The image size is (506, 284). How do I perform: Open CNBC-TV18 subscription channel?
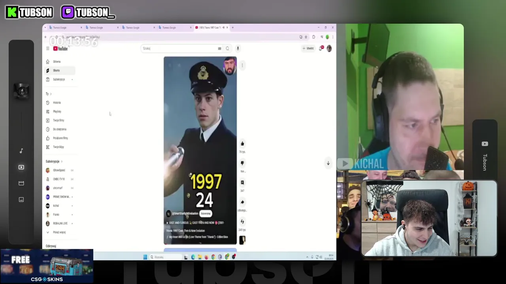59,179
